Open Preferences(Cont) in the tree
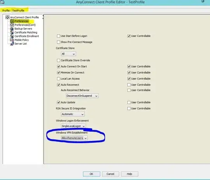This screenshot has height=180, width=210. point(25,25)
